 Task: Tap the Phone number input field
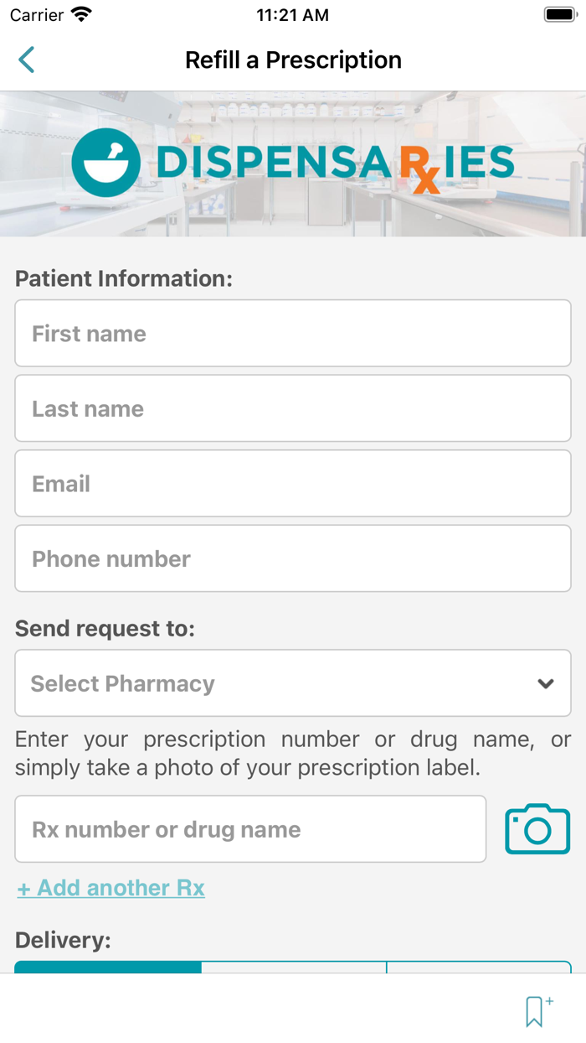pyautogui.click(x=293, y=558)
